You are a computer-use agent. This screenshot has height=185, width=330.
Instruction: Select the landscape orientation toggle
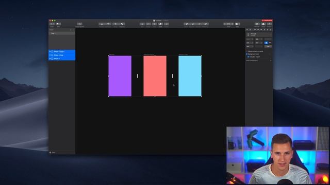coord(270,43)
